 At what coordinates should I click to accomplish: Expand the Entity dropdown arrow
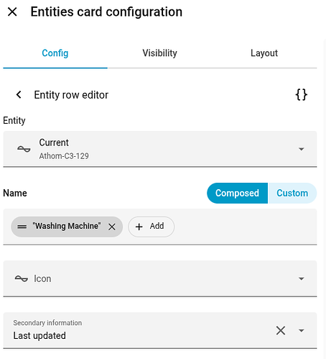[x=302, y=149]
